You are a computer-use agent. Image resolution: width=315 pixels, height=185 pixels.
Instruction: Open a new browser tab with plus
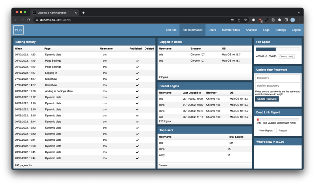click(x=83, y=13)
